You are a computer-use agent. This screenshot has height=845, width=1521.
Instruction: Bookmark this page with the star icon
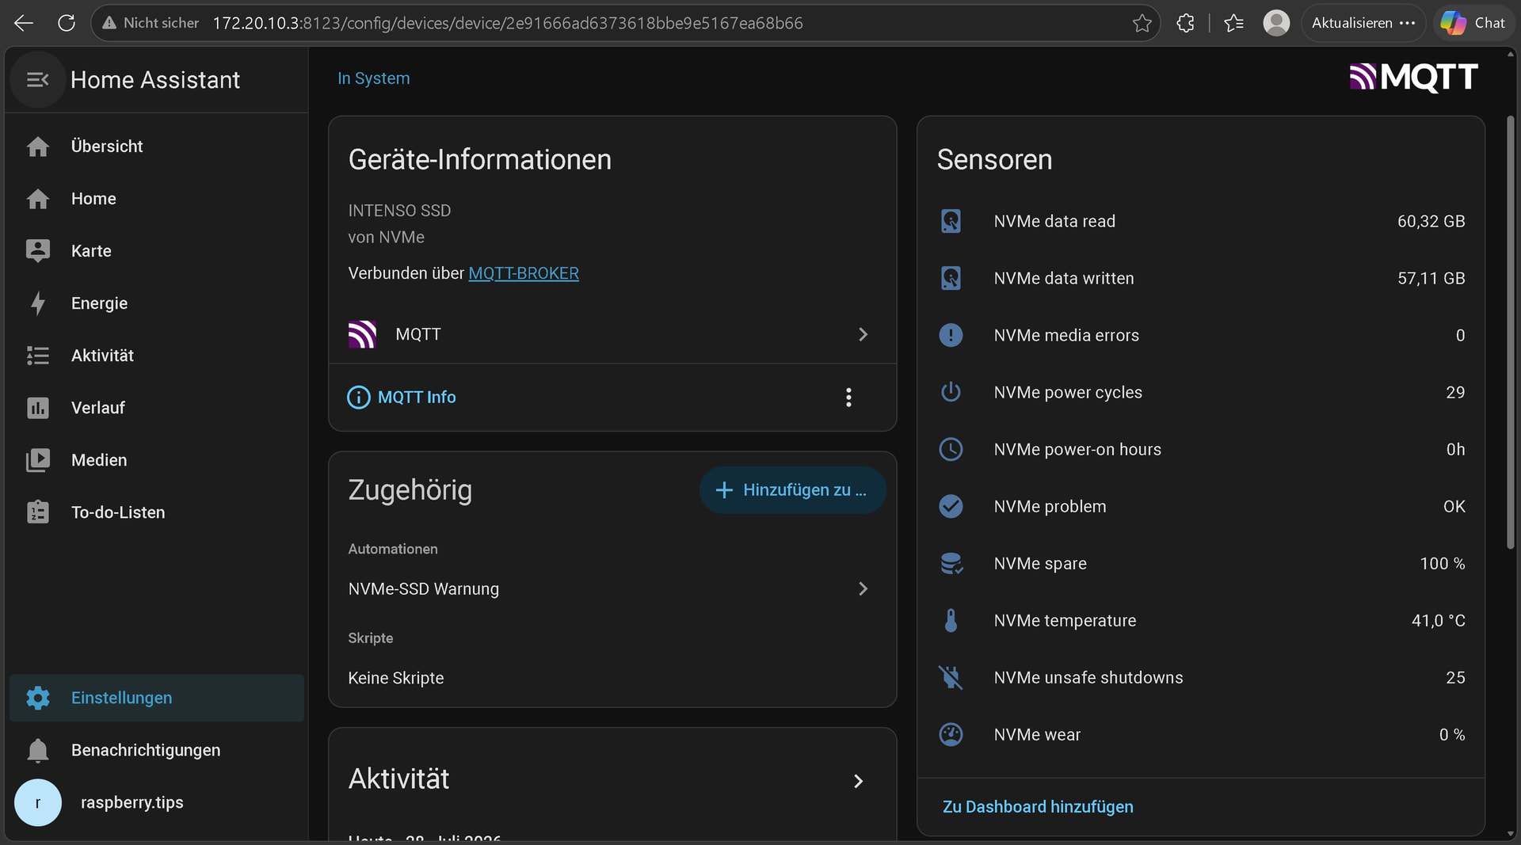point(1142,23)
